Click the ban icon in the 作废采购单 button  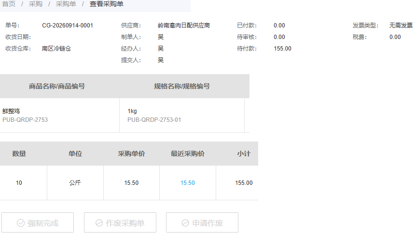(99, 223)
